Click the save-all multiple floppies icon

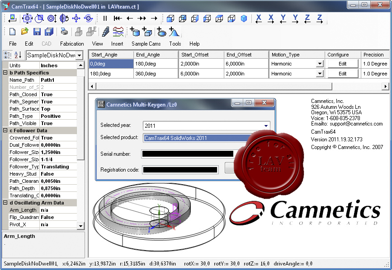(x=49, y=32)
